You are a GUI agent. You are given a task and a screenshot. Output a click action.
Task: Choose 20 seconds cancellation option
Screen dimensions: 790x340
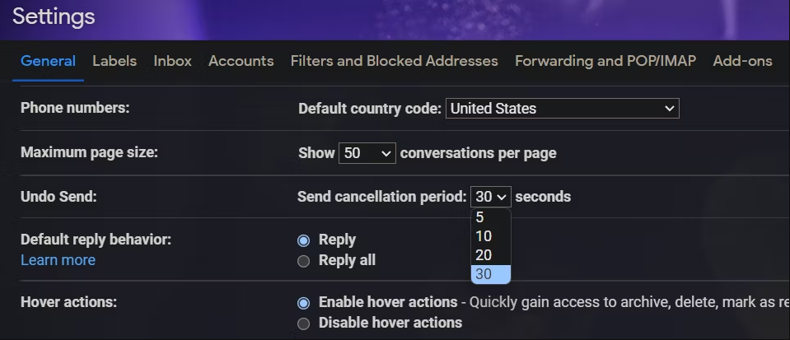point(491,255)
